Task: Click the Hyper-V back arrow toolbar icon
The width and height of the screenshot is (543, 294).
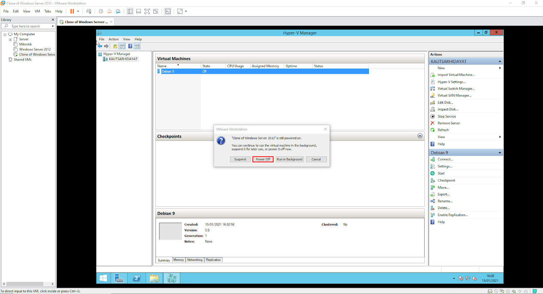Action: 100,46
